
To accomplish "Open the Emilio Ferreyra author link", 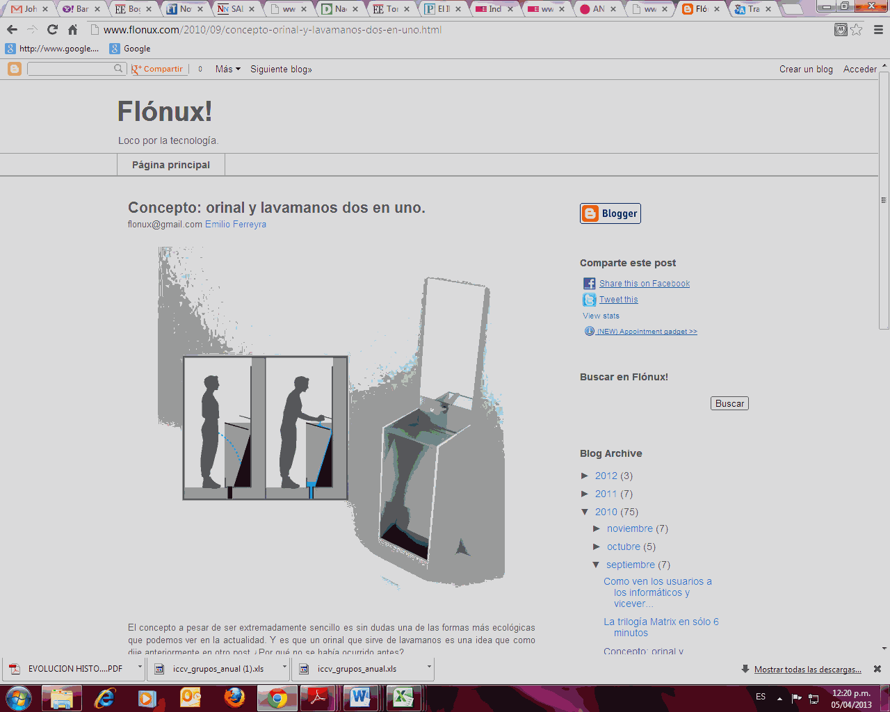I will (235, 225).
